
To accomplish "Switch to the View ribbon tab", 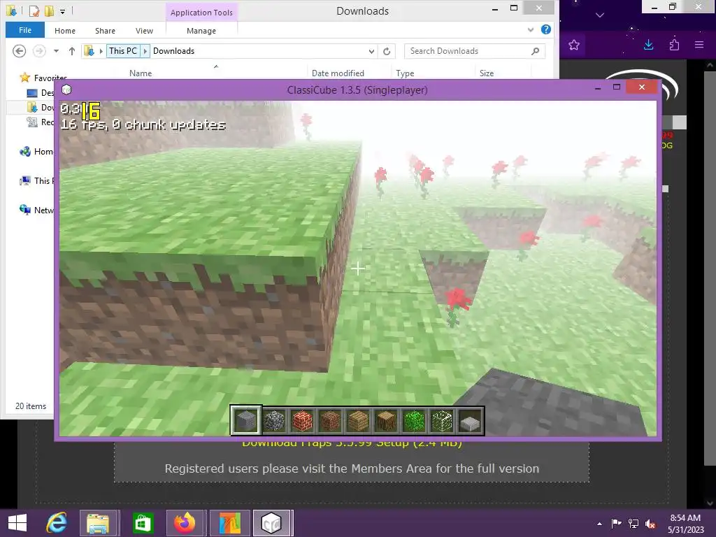I will point(144,31).
